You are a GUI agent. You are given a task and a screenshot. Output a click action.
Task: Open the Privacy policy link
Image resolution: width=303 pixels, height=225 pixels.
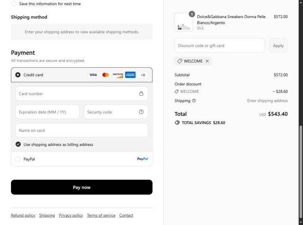coord(71,216)
